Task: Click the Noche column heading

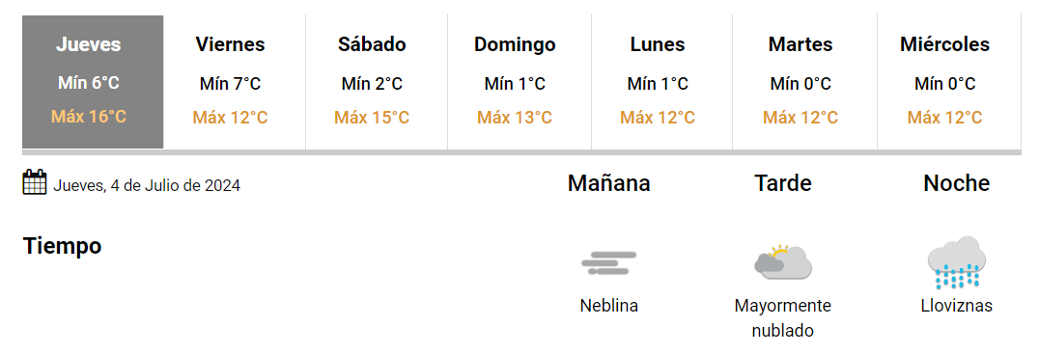Action: [x=956, y=183]
